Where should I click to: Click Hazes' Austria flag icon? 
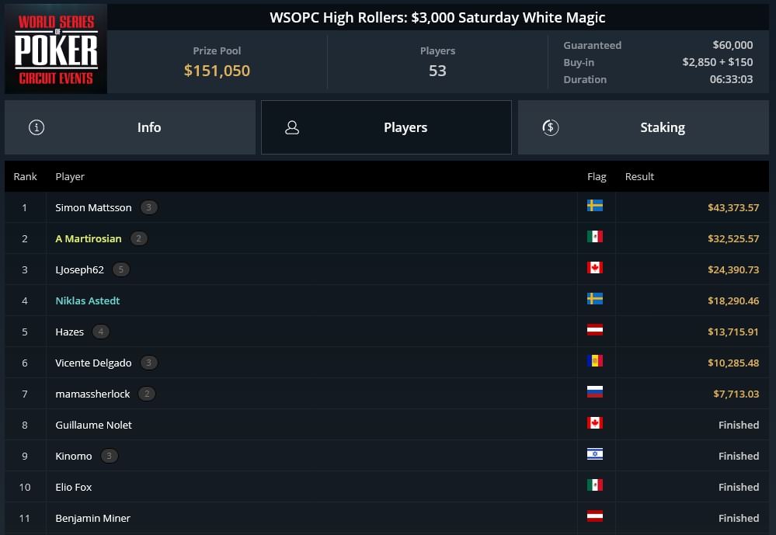click(595, 329)
